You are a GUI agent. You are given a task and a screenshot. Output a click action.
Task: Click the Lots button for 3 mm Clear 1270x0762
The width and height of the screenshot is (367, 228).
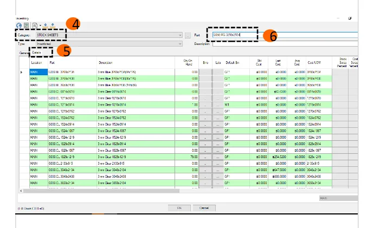click(218, 112)
